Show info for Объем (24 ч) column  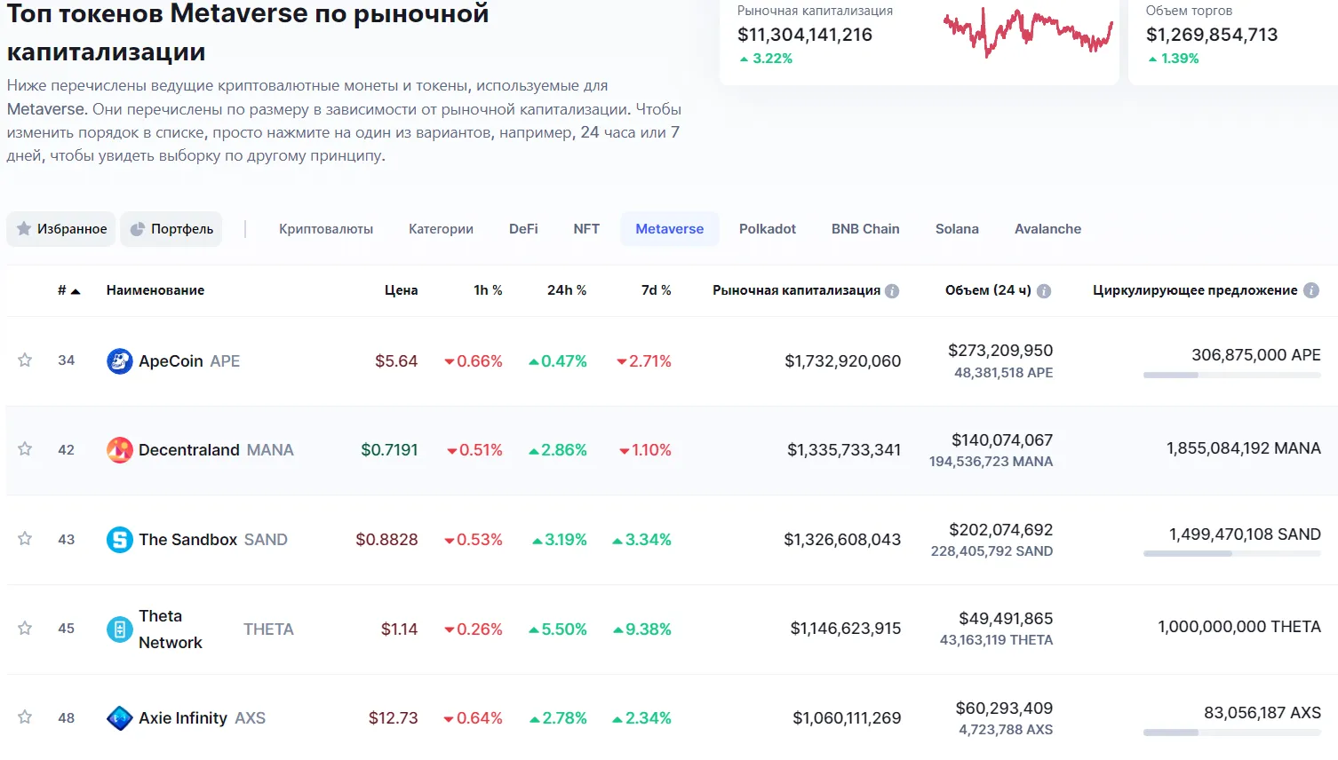1044,291
